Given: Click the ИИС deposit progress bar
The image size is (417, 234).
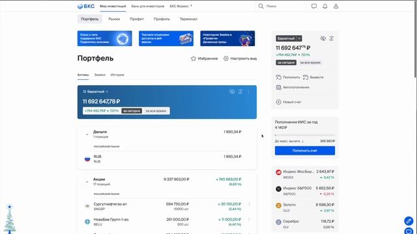Looking at the screenshot, I should tap(305, 135).
